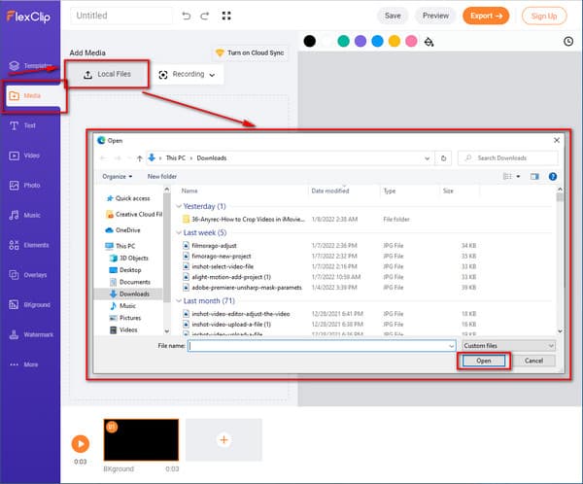Image resolution: width=583 pixels, height=484 pixels.
Task: Sort by Date modified column
Action: click(x=330, y=190)
